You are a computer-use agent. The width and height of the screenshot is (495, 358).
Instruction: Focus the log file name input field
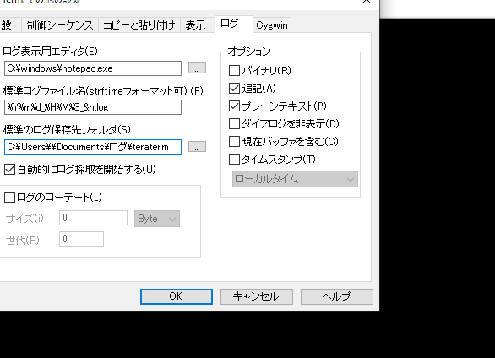(x=93, y=107)
